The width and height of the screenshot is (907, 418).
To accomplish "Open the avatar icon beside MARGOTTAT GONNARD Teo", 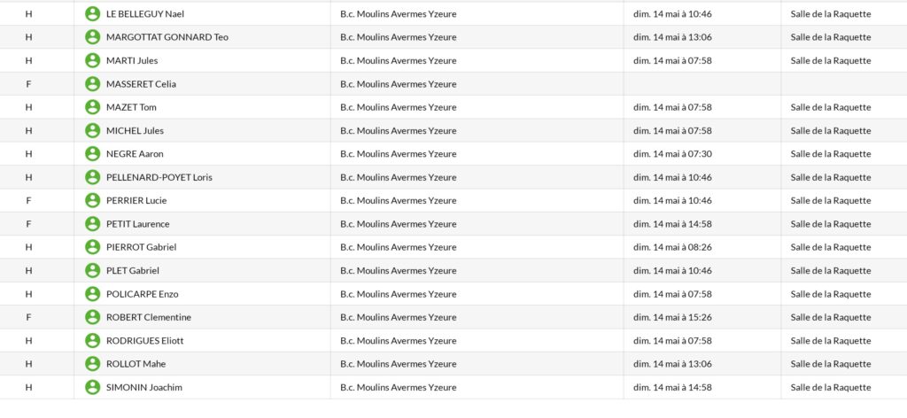I will tap(92, 37).
